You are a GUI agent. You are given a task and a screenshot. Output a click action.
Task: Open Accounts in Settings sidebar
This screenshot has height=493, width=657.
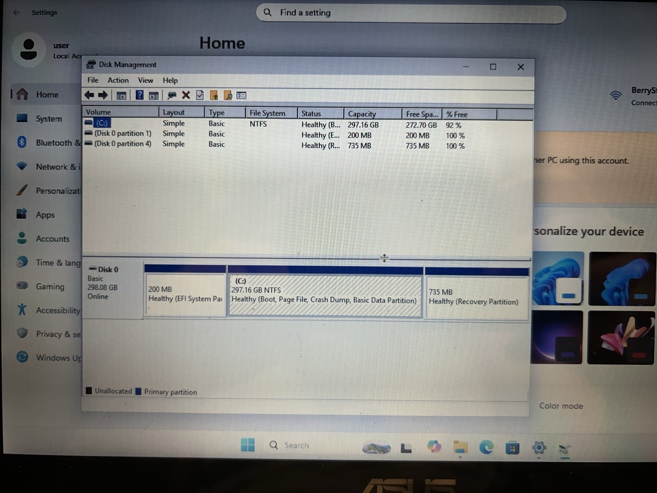tap(45, 239)
